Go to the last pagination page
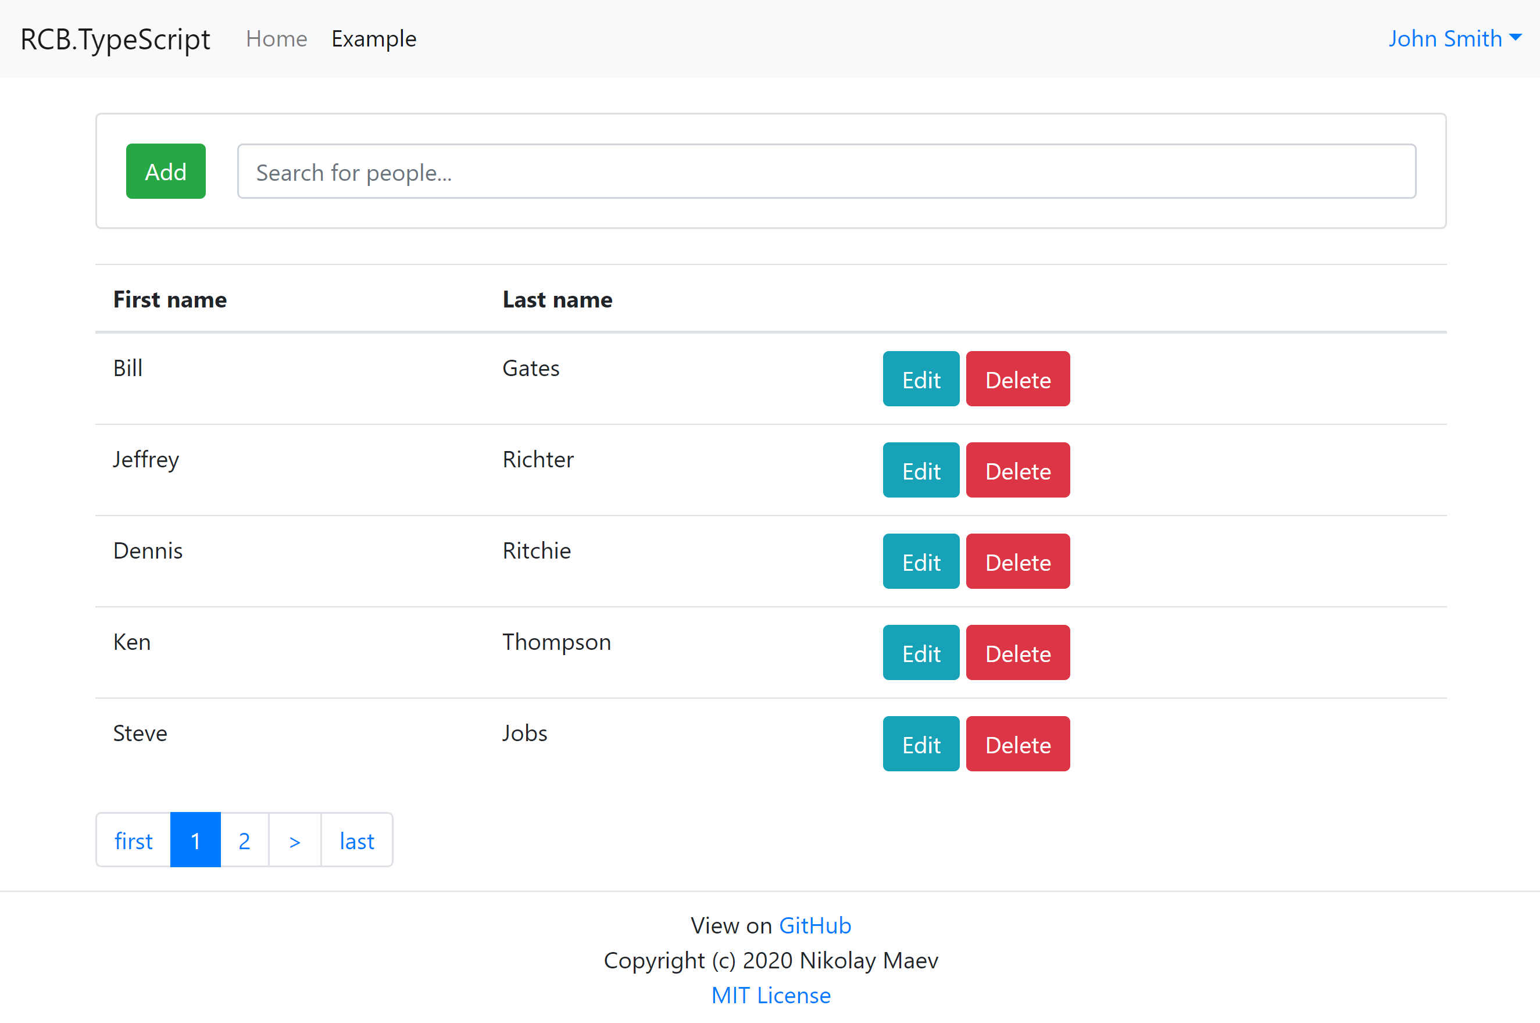This screenshot has width=1540, height=1023. 356,840
